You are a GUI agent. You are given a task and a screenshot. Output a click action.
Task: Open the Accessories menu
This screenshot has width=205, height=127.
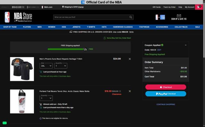[162, 27]
